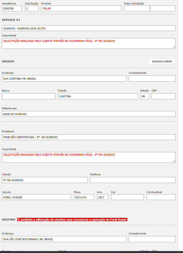Focus the empty Telefone field
The image size is (183, 253).
(x=132, y=180)
